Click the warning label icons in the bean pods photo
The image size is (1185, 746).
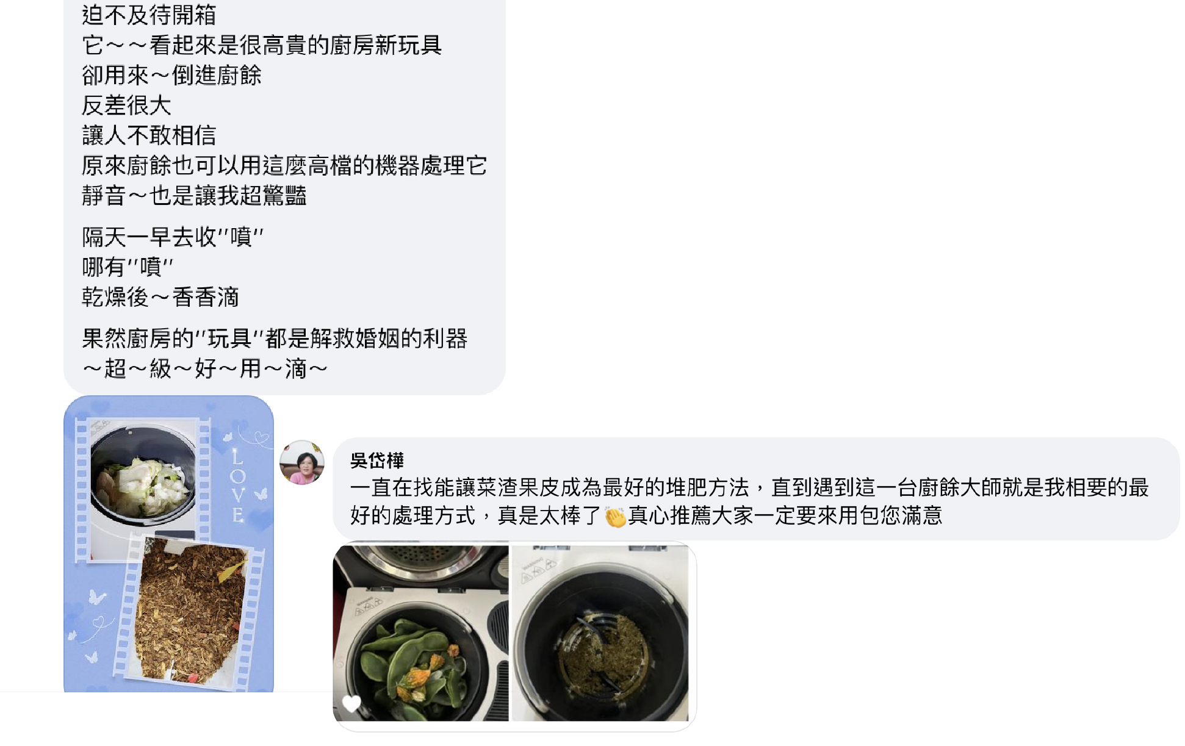coord(369,605)
